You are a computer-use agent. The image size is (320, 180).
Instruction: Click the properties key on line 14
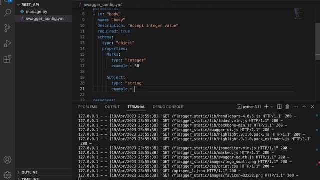113,49
